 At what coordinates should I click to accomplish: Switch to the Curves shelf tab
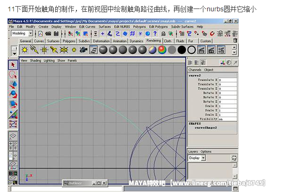click(x=39, y=41)
